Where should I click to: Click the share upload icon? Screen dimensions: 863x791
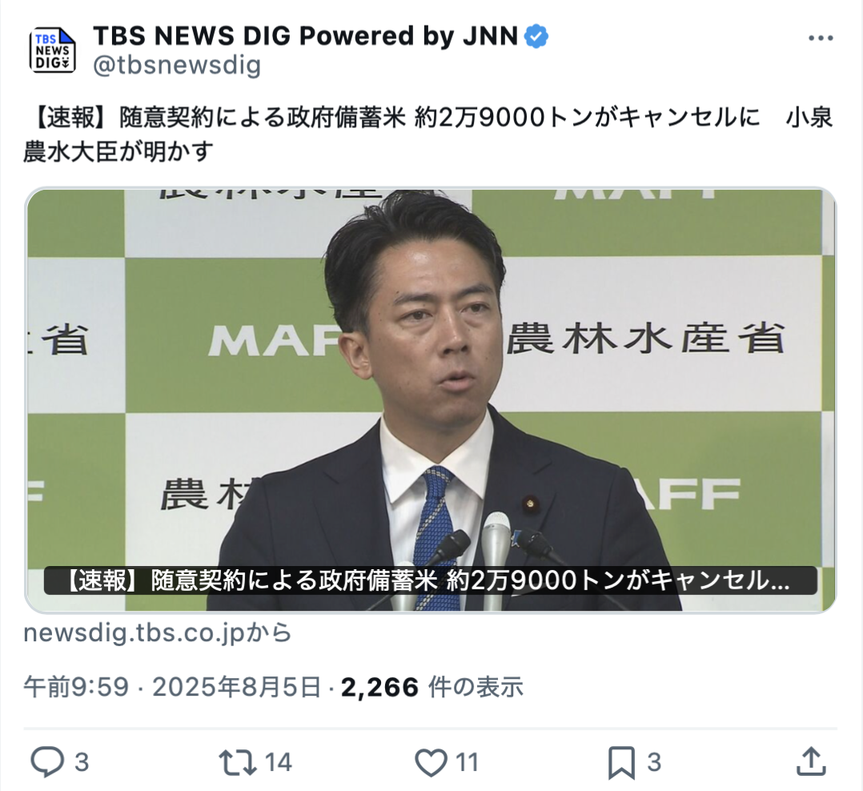pyautogui.click(x=811, y=761)
